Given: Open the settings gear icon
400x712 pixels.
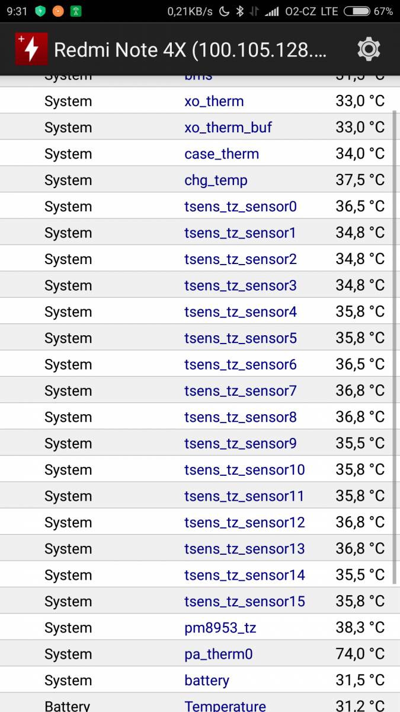Looking at the screenshot, I should 369,49.
